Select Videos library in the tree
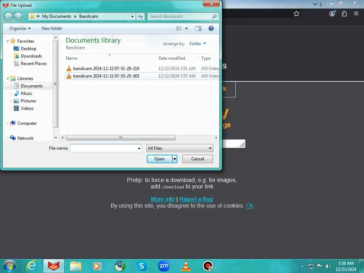This screenshot has width=364, height=273. tap(27, 108)
